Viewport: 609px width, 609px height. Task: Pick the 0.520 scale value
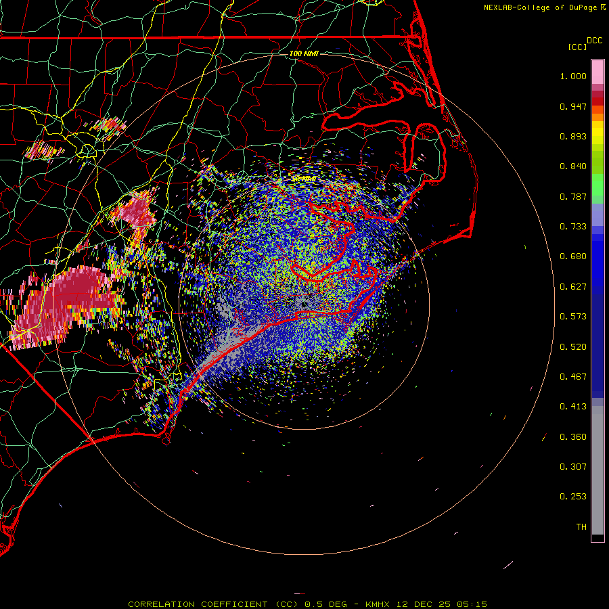point(573,347)
